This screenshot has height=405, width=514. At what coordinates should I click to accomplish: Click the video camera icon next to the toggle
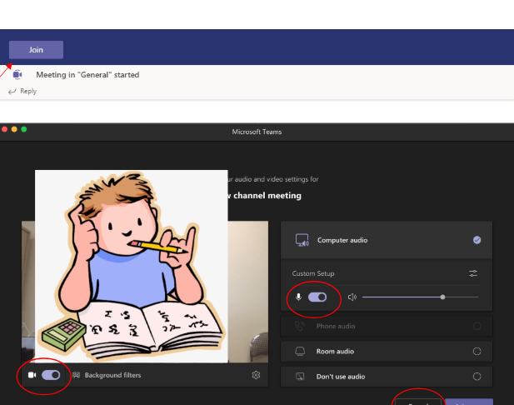tap(32, 375)
